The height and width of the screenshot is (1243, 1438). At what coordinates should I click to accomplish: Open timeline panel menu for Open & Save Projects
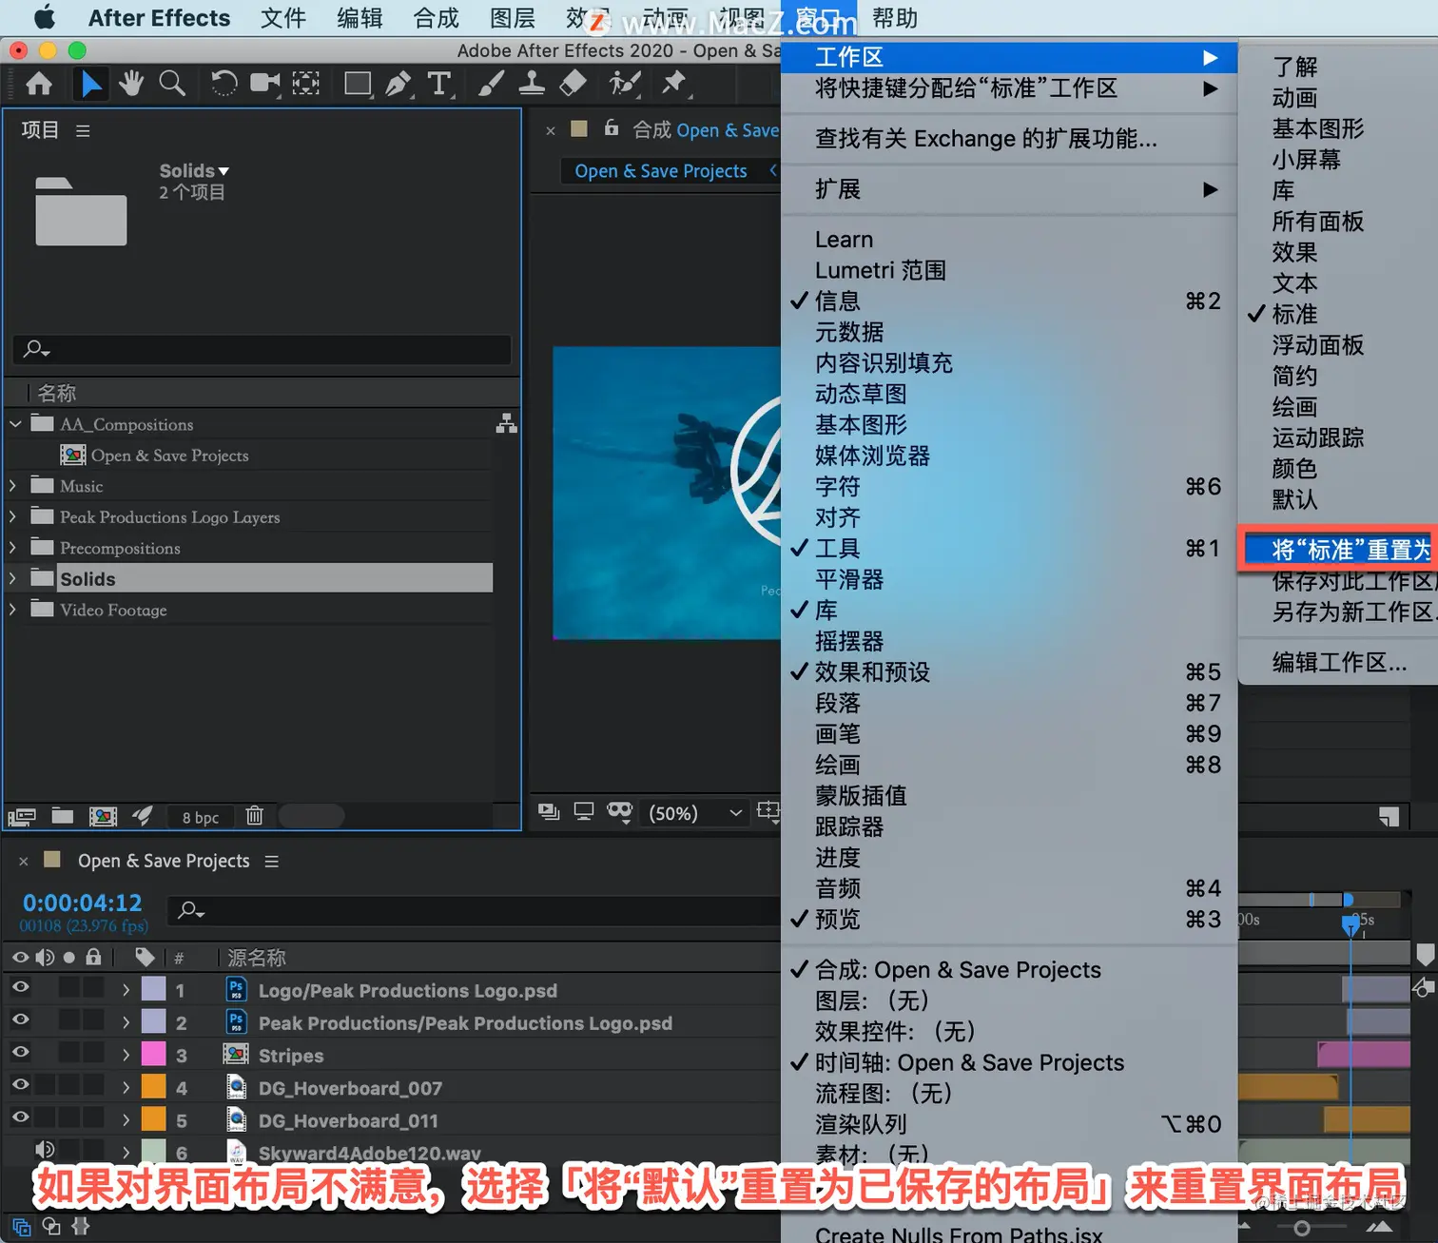(272, 861)
